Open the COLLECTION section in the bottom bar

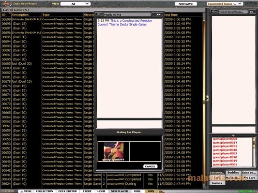45,191
